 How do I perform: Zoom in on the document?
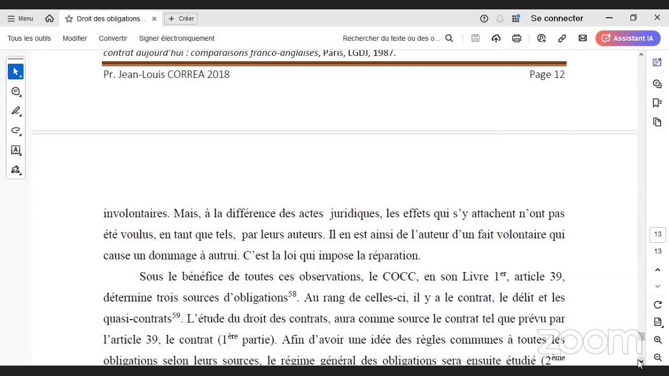658,340
